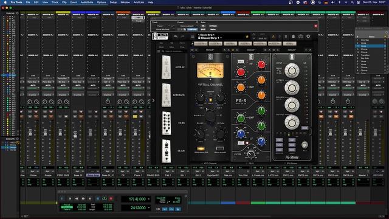This screenshot has width=389, height=219.
Task: Open Slate plugin hamburger menu
Action: click(193, 36)
